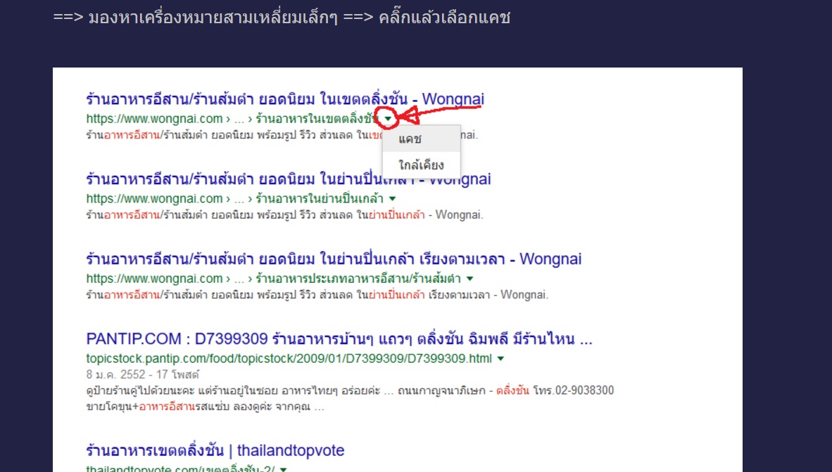This screenshot has width=832, height=472.
Task: Expand the triangle beside ร้านอาหารประเภทอาหารอีสาน/ร้านส้มตำ URL
Action: tap(469, 279)
